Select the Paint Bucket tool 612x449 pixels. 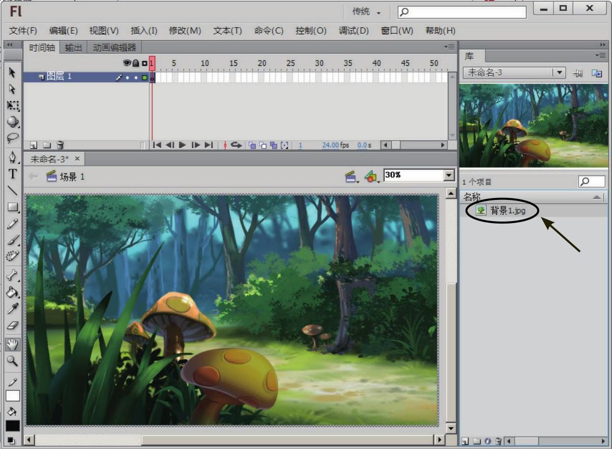click(13, 292)
